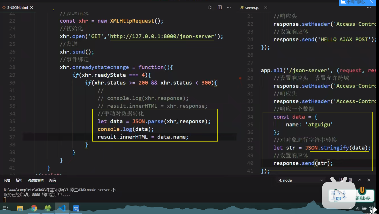Click terminal output '服务已经启动, 8000 端口监听中....'
Image resolution: width=379 pixels, height=214 pixels.
tap(37, 195)
